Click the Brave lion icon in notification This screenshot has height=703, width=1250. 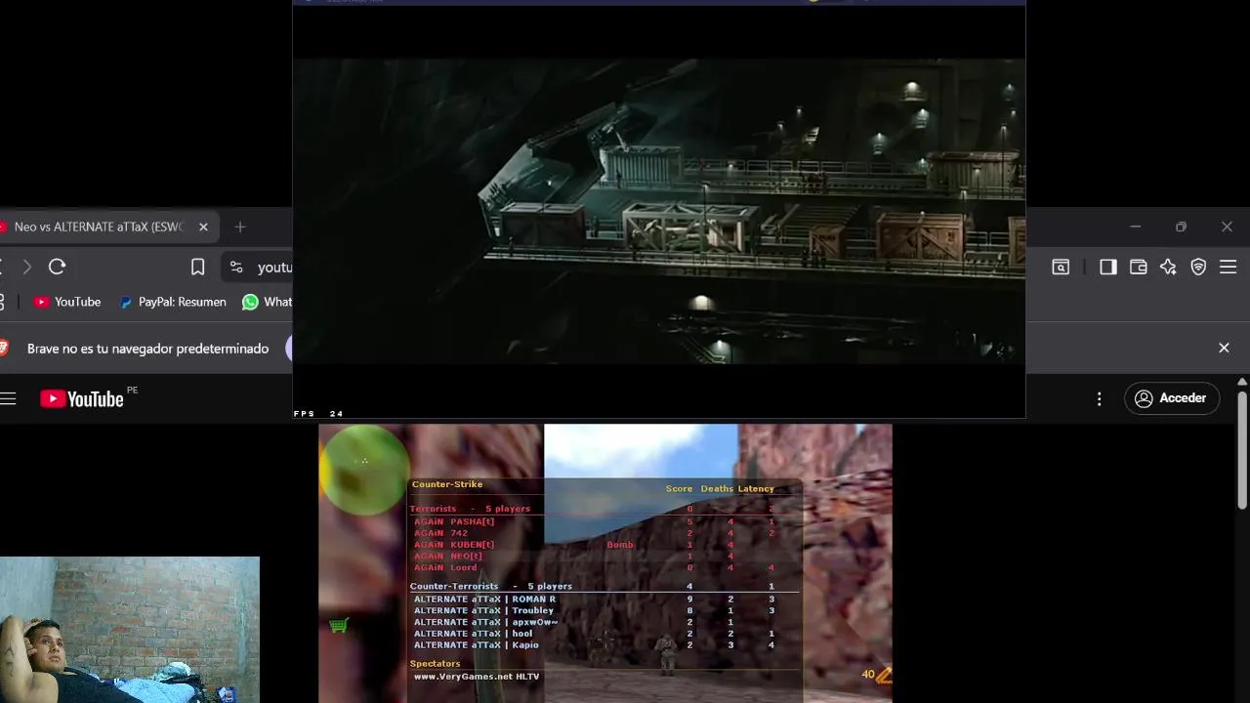pos(3,348)
